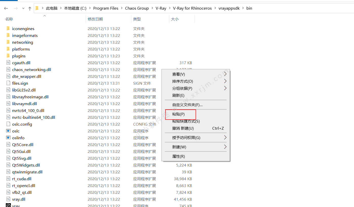Click the Up one level arrow
The height and width of the screenshot is (207, 354).
click(30, 8)
